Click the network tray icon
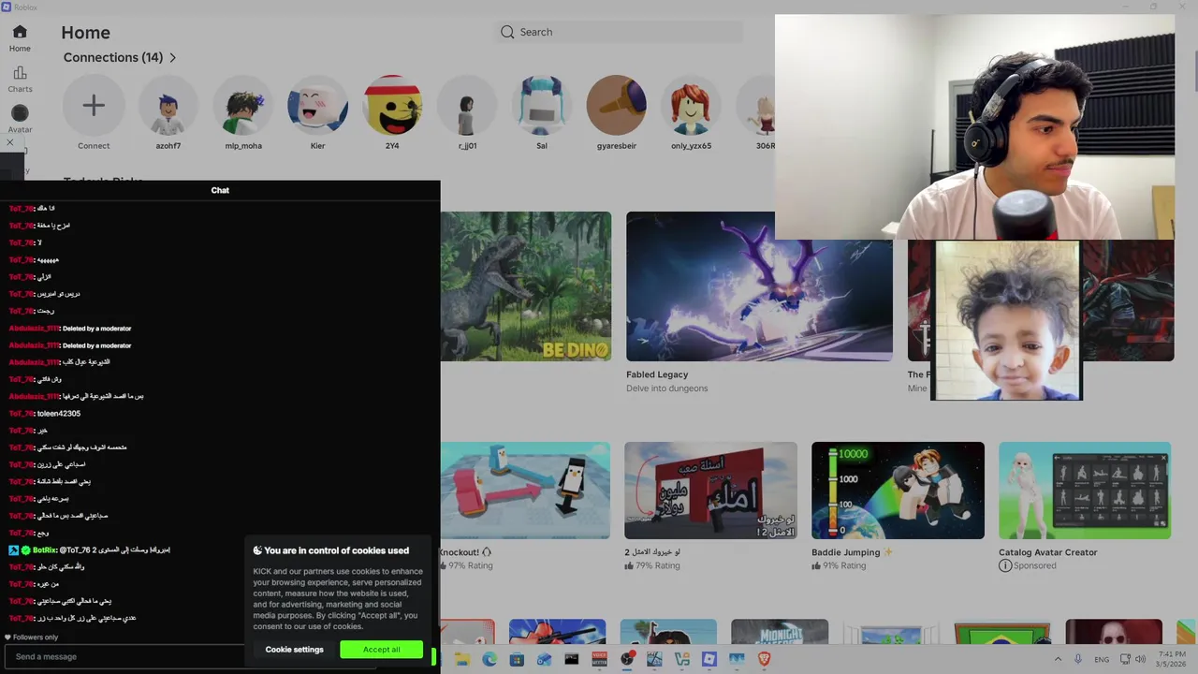 1124,659
